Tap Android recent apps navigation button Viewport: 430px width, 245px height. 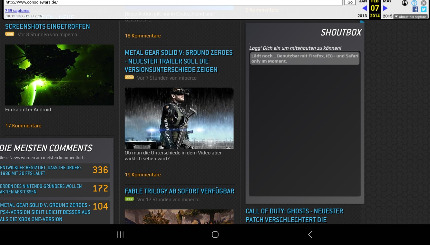[120, 235]
